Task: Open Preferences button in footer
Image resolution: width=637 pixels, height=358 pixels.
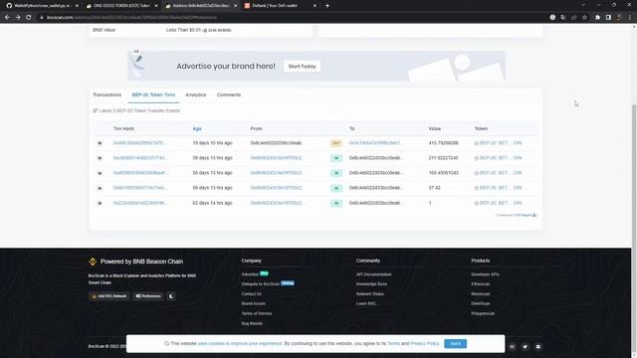Action: [x=148, y=296]
